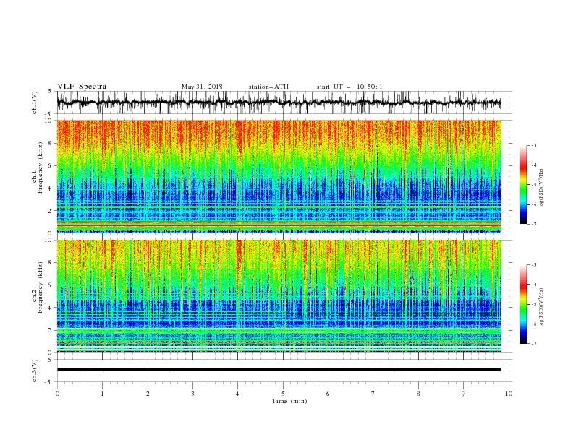
Task: Click the "-5" tick on ch.1(V) axis
Action: 49,114
